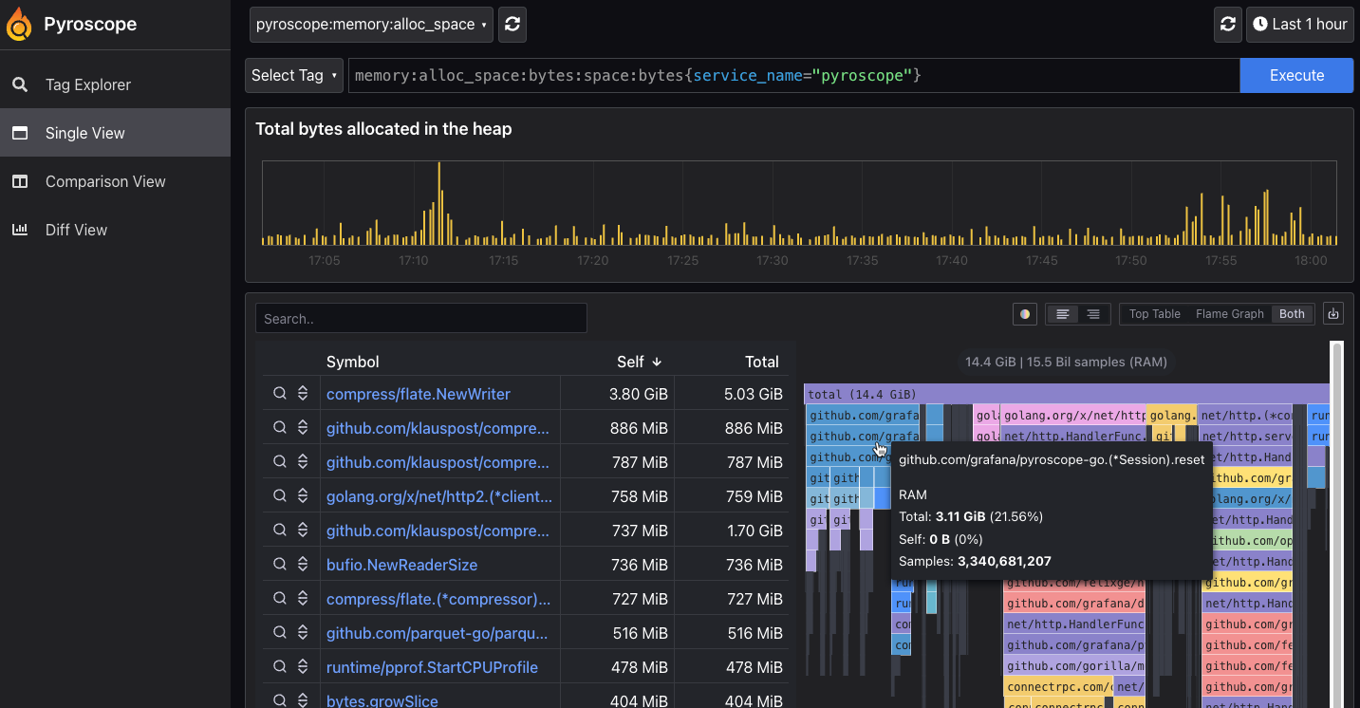Switch to Comparison View in the sidebar

pos(104,181)
